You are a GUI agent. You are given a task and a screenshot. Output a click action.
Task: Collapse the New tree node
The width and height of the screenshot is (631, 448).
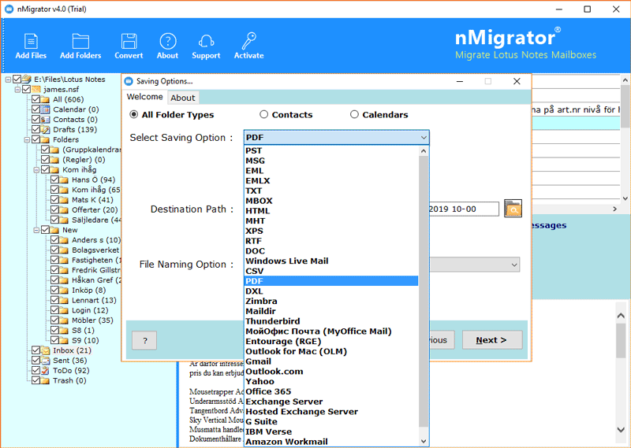36,230
